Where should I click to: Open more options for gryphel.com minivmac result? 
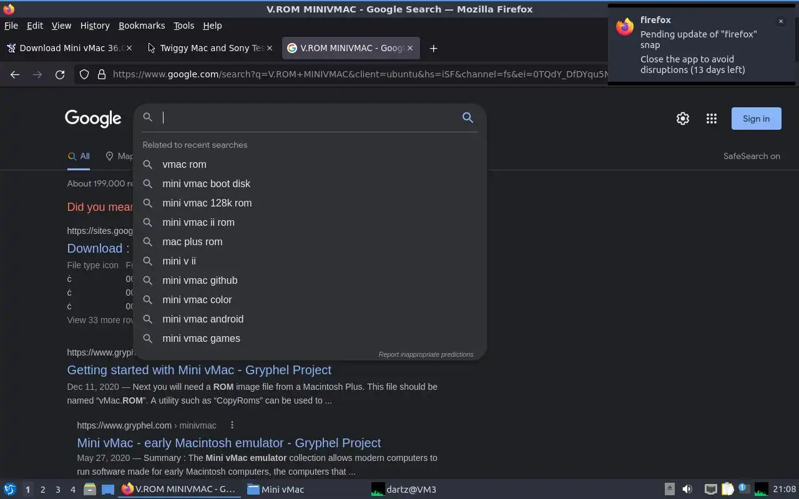pos(232,425)
